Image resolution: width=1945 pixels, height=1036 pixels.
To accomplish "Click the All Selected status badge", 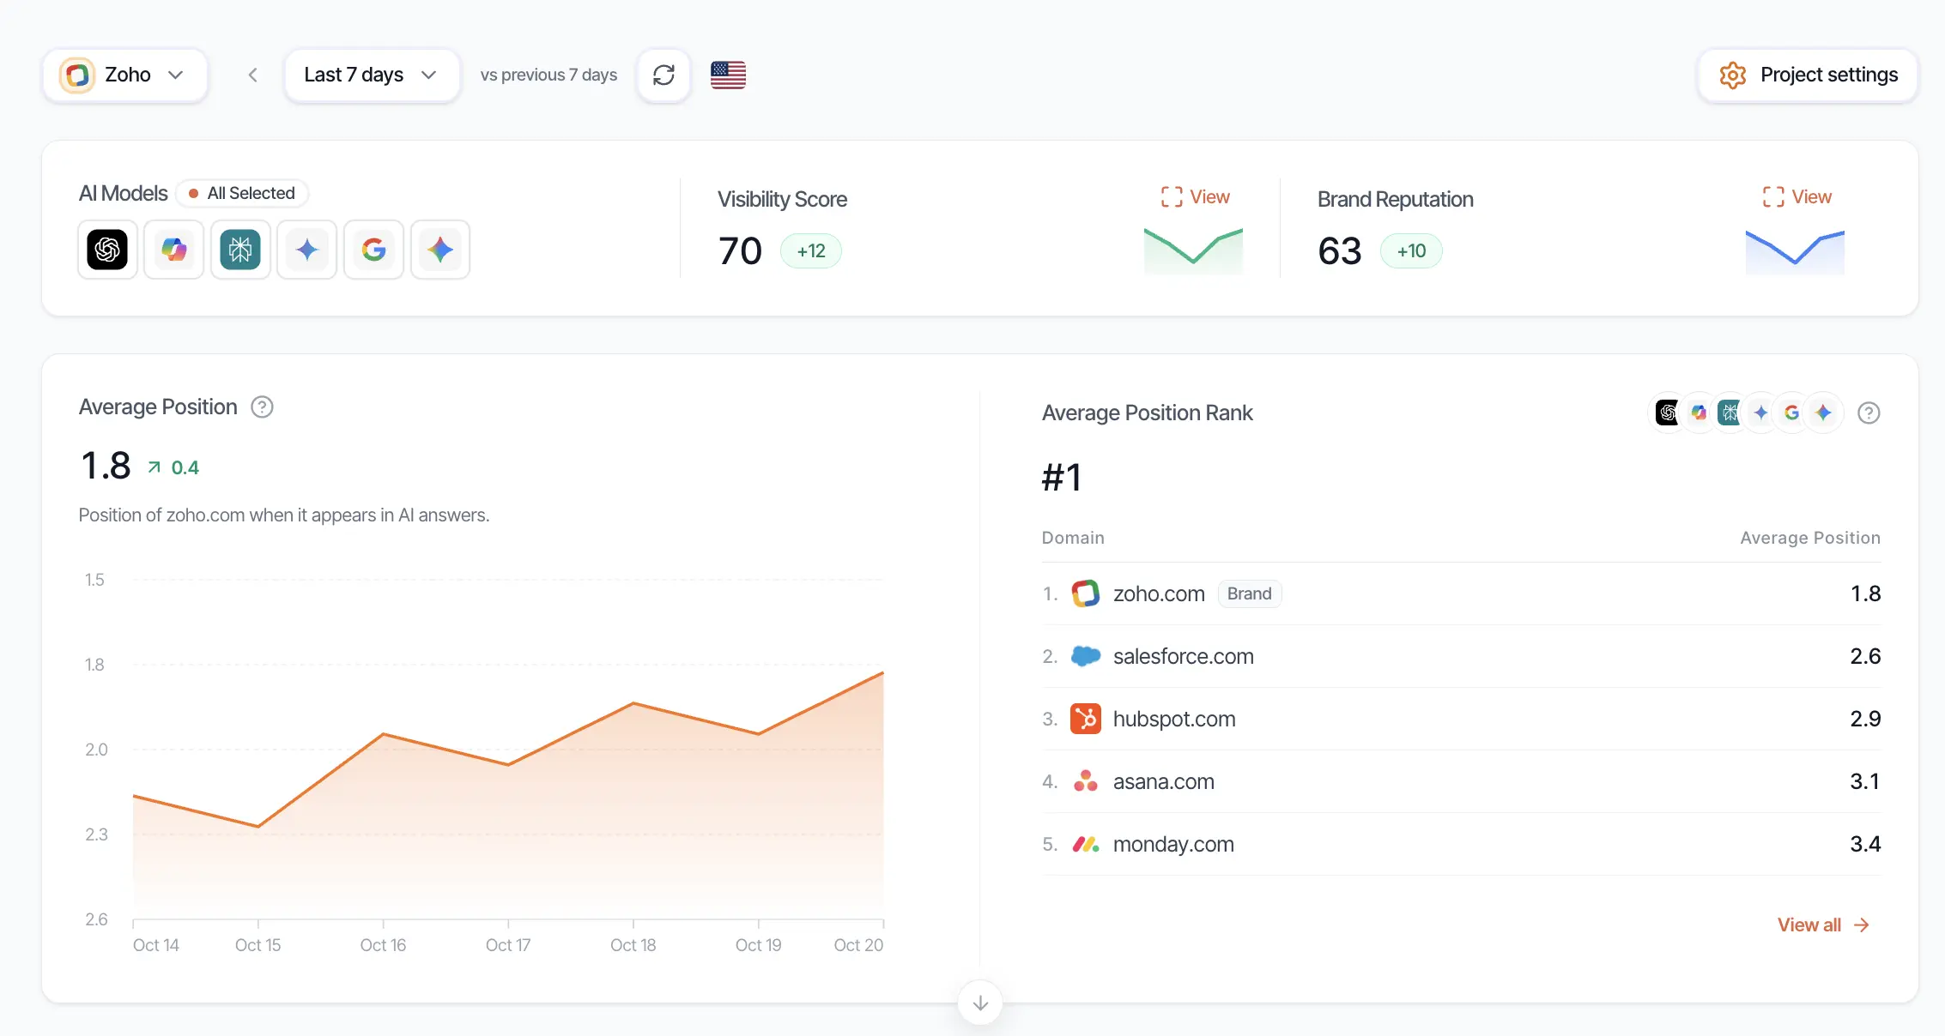I will coord(242,193).
